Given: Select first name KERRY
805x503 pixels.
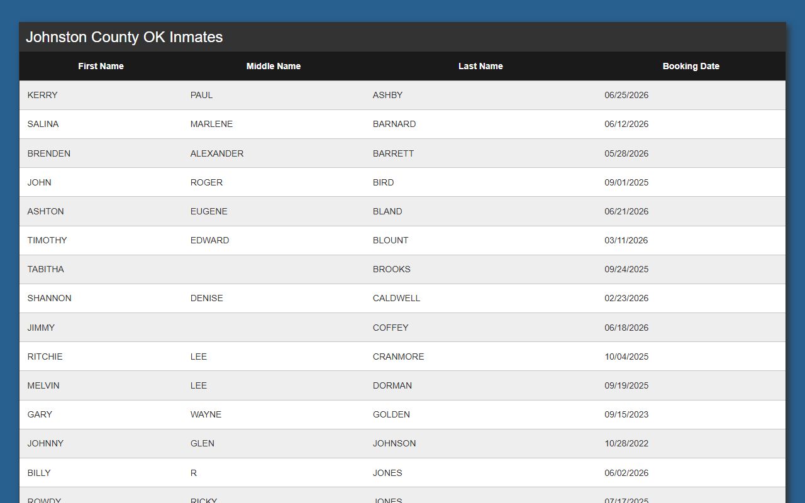Looking at the screenshot, I should coord(43,95).
